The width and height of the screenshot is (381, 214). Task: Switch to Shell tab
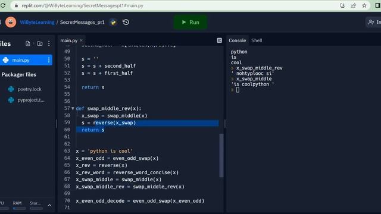coord(257,40)
